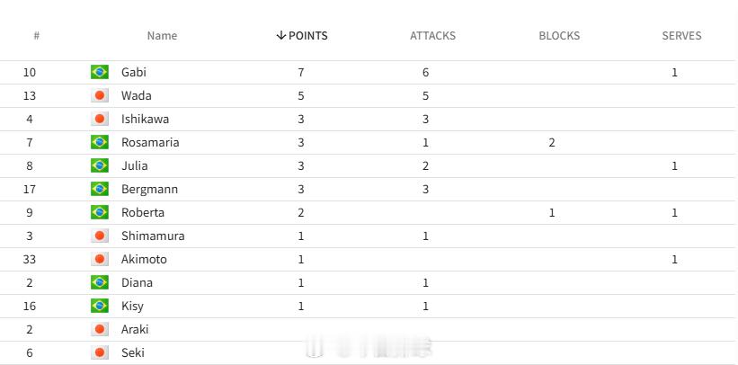Sort the table by BLOCKS column
Viewport: 738px width, 365px height.
[559, 36]
